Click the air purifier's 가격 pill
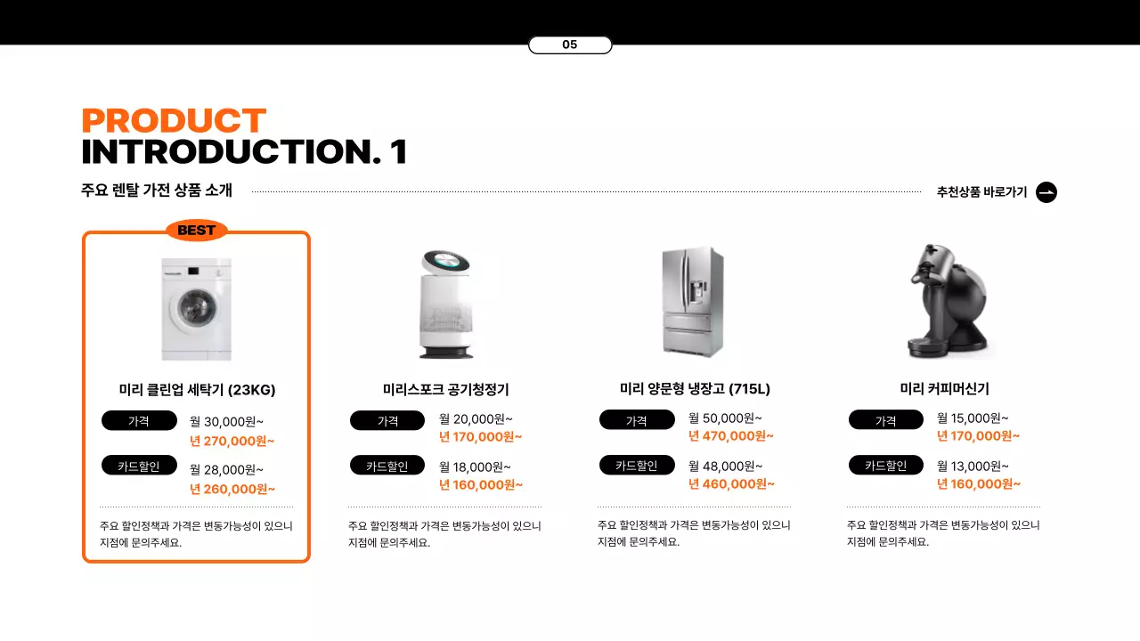The width and height of the screenshot is (1140, 641). [x=387, y=420]
